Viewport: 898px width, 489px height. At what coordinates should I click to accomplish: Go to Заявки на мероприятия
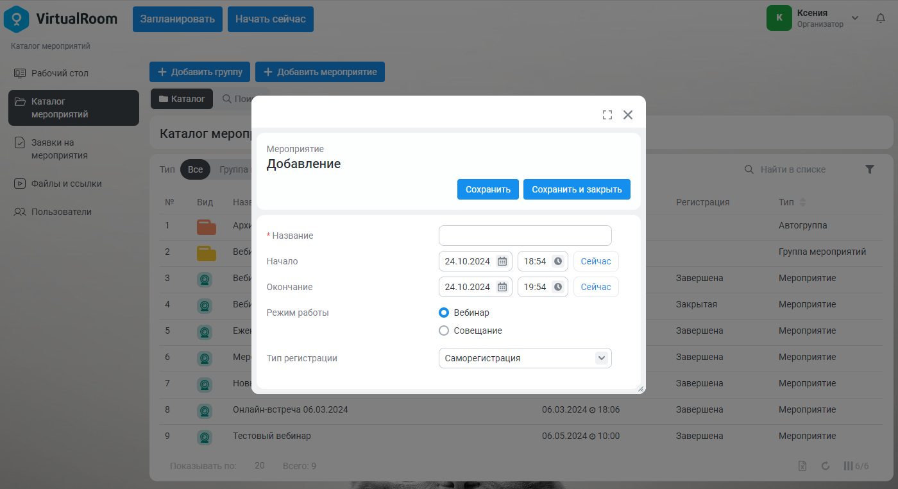74,149
